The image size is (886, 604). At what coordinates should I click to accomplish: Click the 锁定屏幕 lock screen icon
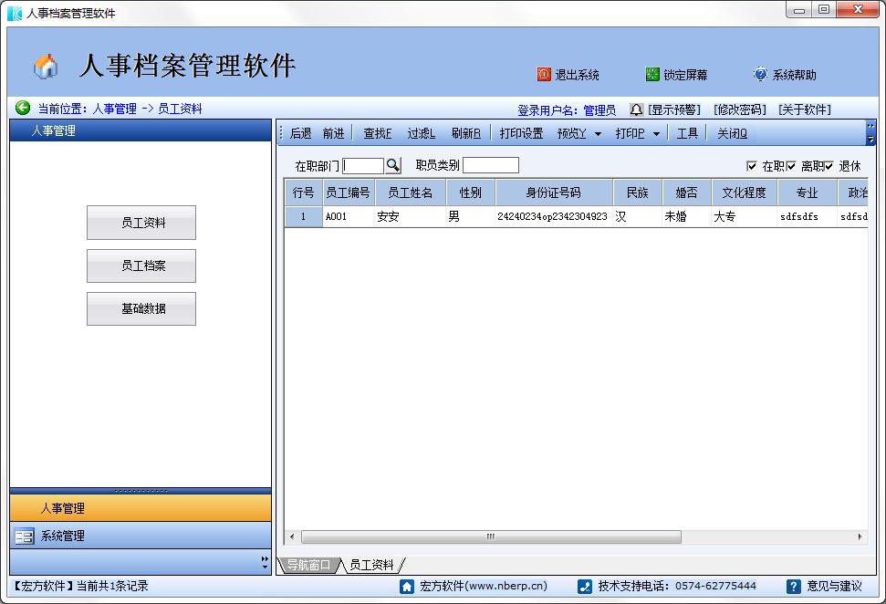tap(651, 74)
